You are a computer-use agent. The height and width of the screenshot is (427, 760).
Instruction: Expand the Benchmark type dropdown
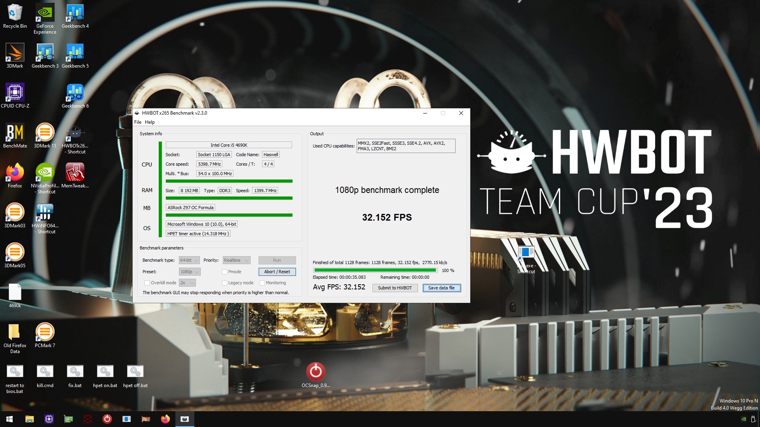point(189,260)
